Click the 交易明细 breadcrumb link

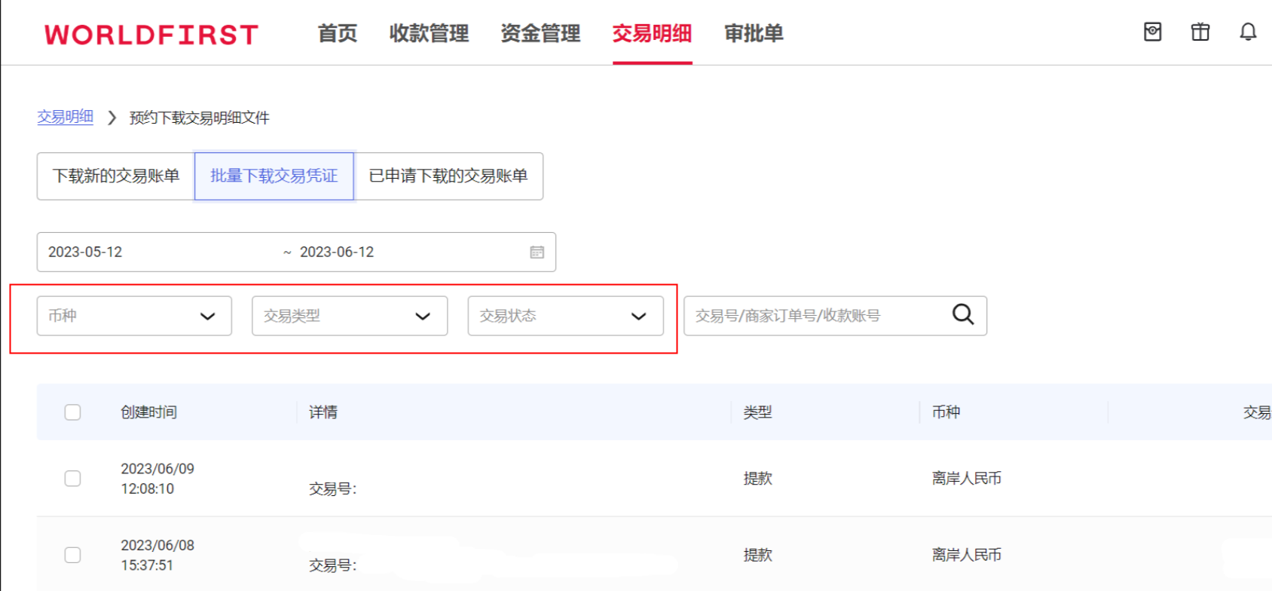[x=66, y=117]
